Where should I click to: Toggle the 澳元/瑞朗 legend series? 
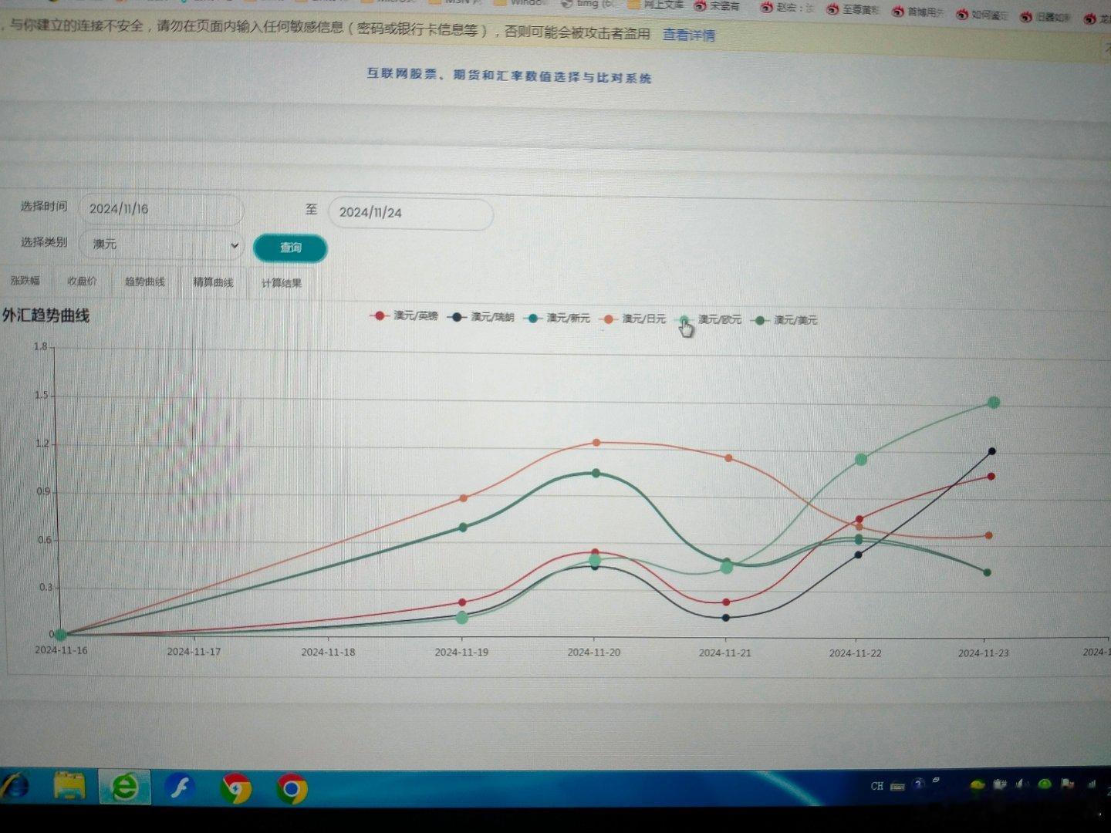coord(481,317)
